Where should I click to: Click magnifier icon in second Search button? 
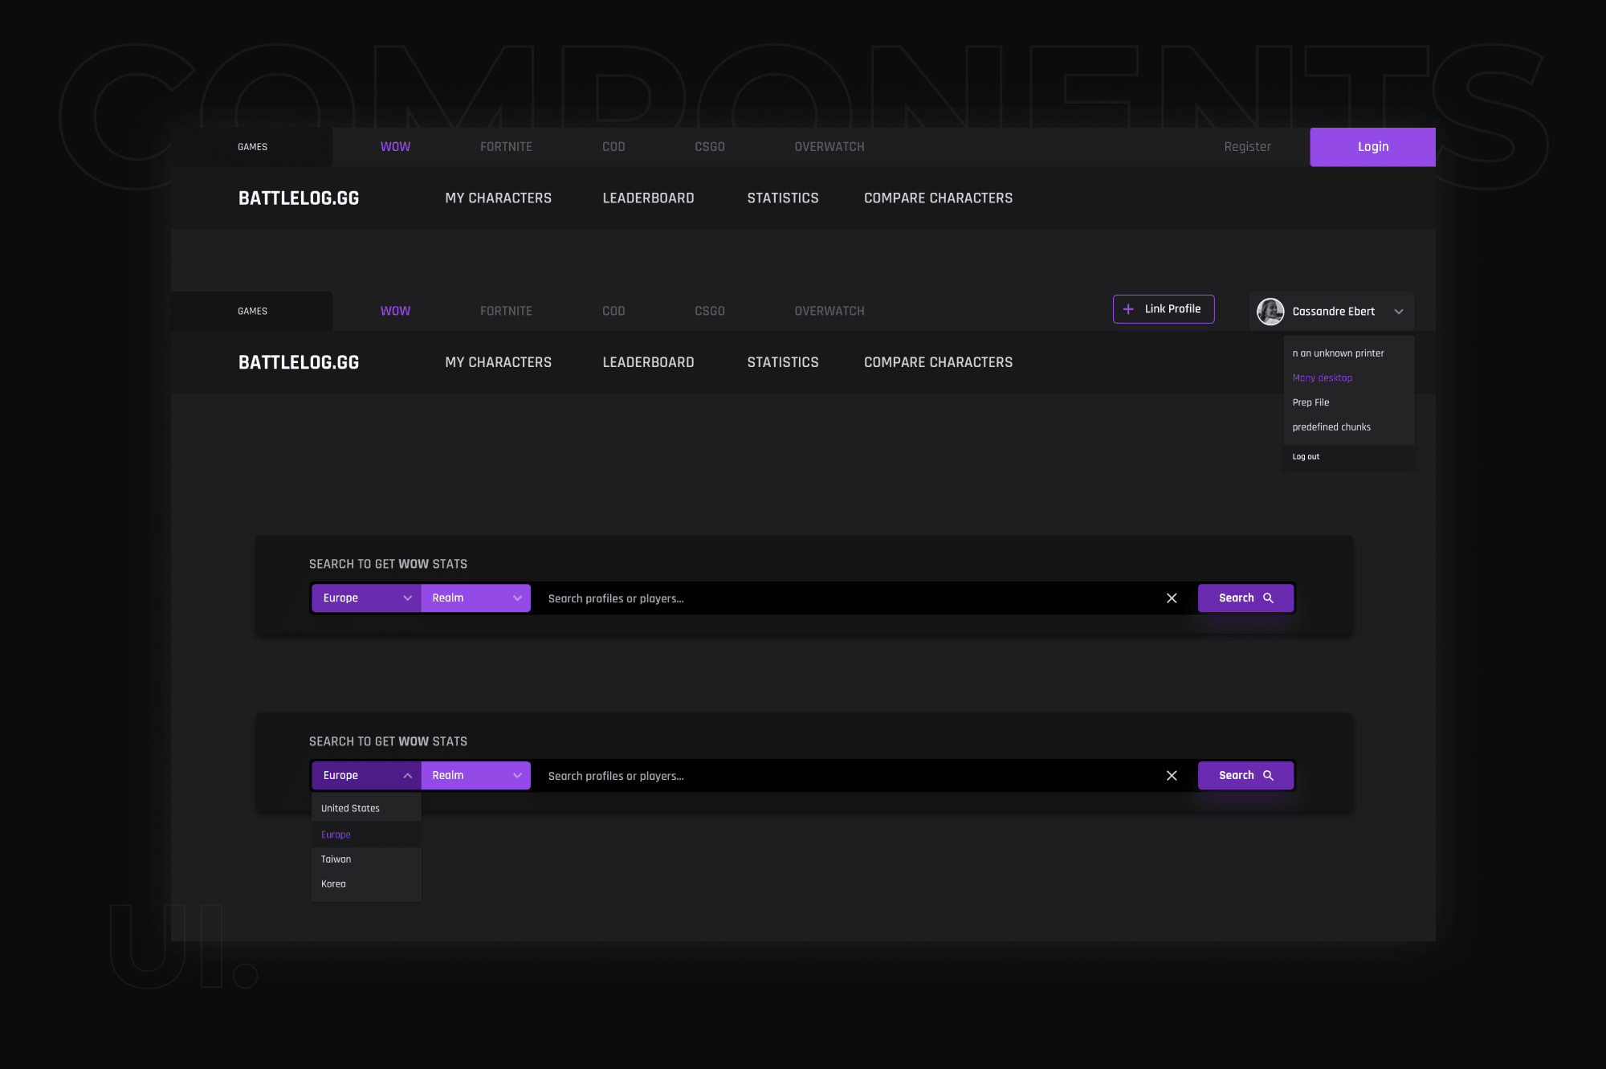click(x=1269, y=776)
